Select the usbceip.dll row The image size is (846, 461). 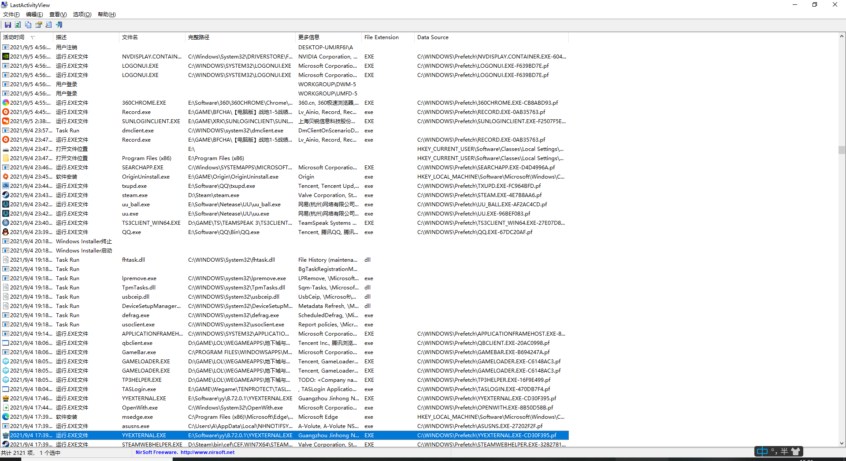tap(285, 297)
